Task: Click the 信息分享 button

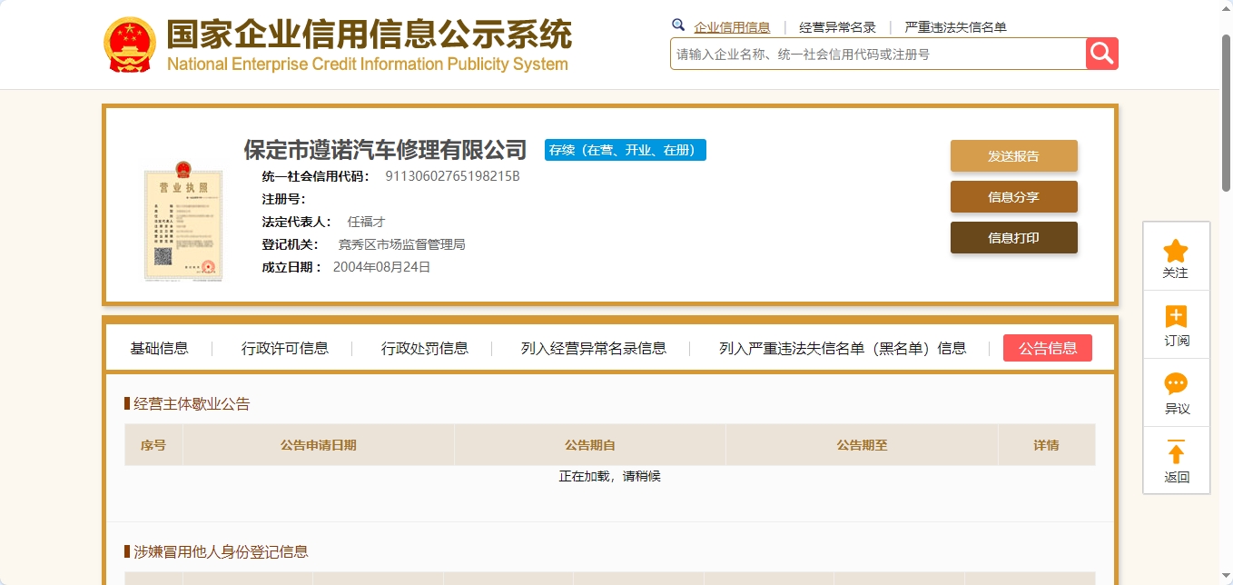Action: click(x=1013, y=197)
